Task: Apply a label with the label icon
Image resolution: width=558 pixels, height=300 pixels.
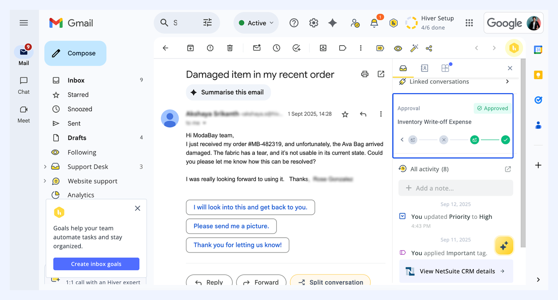Action: pos(343,48)
